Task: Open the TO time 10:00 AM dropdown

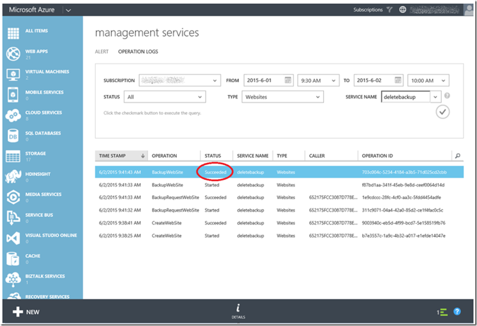Action: (x=428, y=81)
